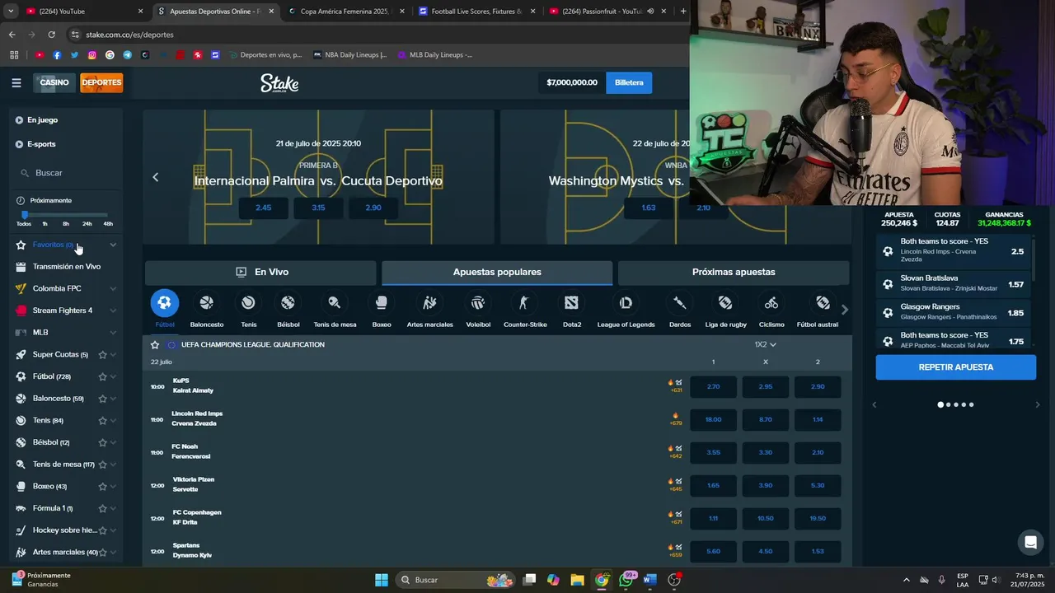Expand the Fútbol category chevron

(113, 376)
